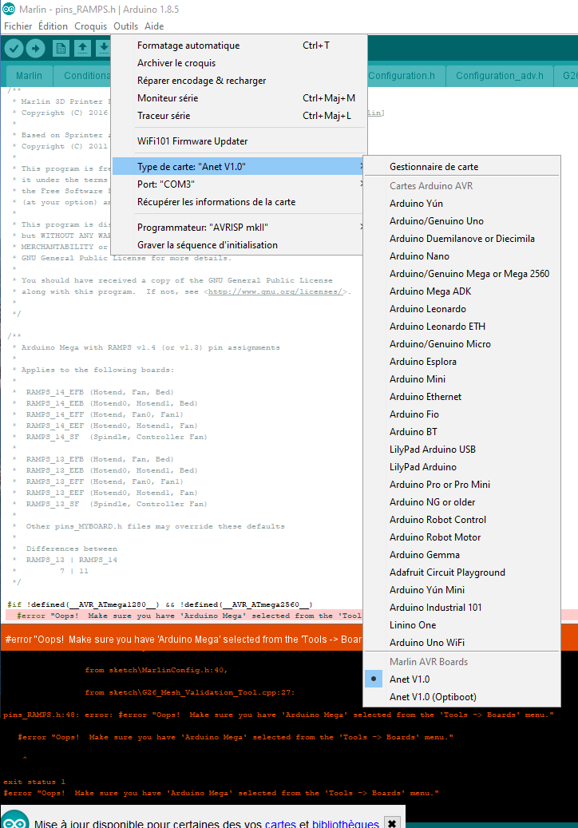The image size is (578, 828).
Task: Select Arduino Leonardo board
Action: click(x=462, y=308)
